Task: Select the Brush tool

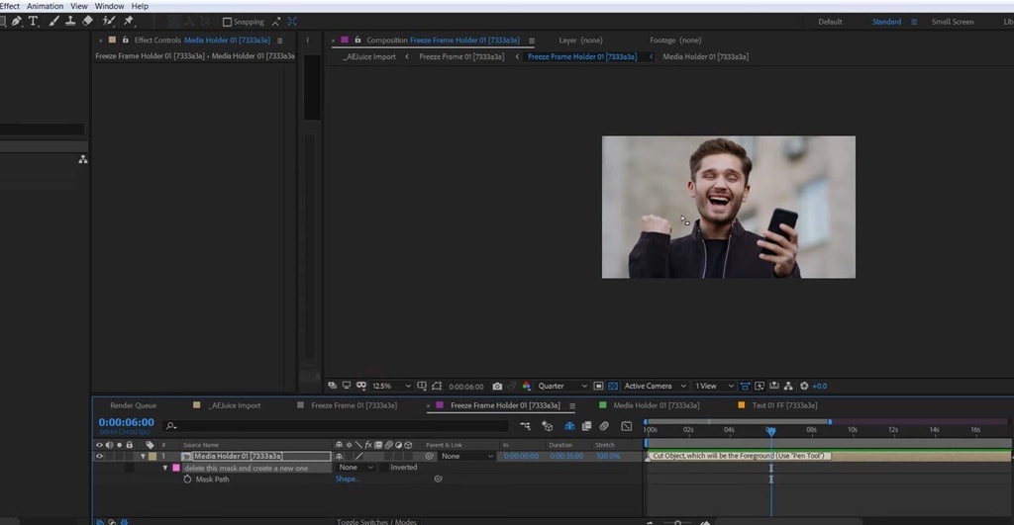Action: pos(54,22)
